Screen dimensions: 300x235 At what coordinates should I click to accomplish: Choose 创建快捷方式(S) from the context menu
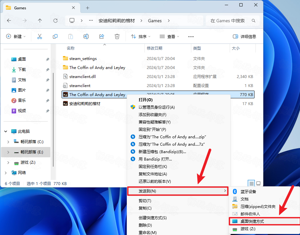coord(179,218)
